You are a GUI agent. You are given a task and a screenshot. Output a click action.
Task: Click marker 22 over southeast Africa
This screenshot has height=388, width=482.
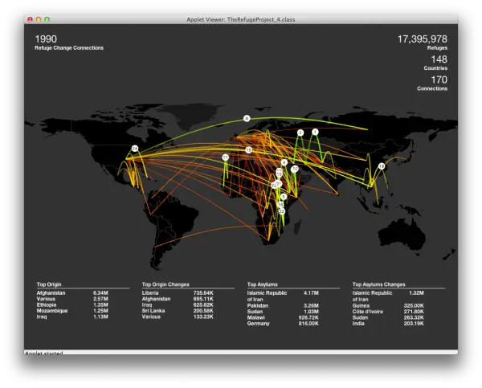click(282, 211)
